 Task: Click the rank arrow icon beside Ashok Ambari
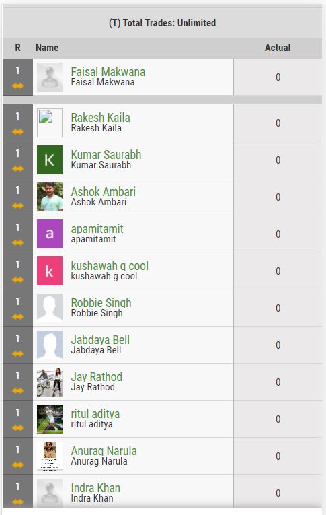tap(17, 205)
